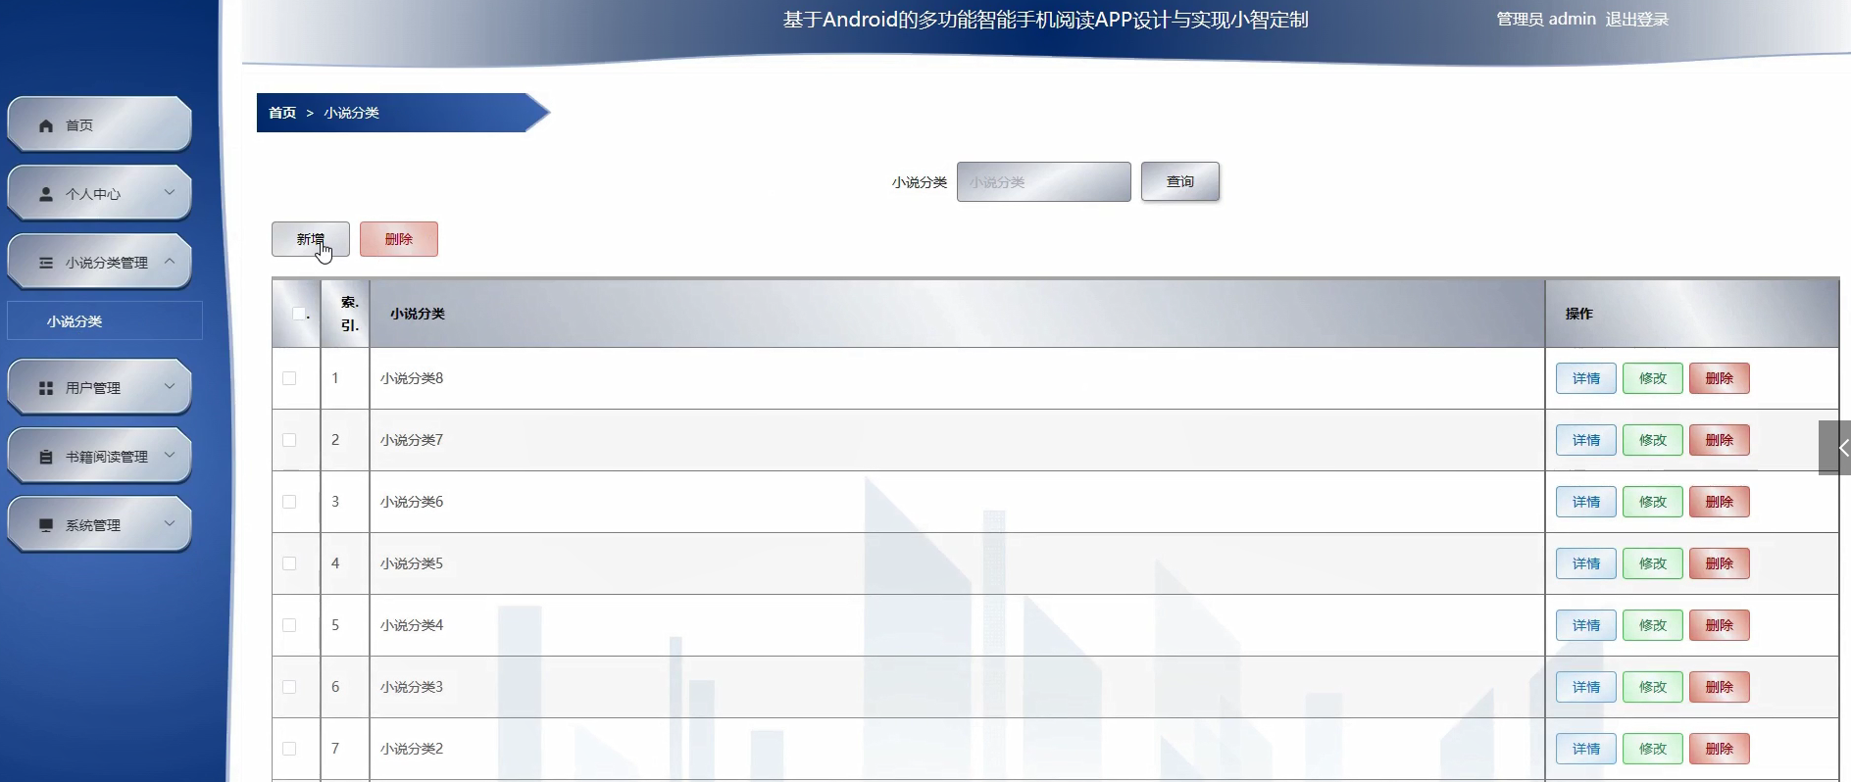Click the person icon for 个人中心

pyautogui.click(x=46, y=194)
